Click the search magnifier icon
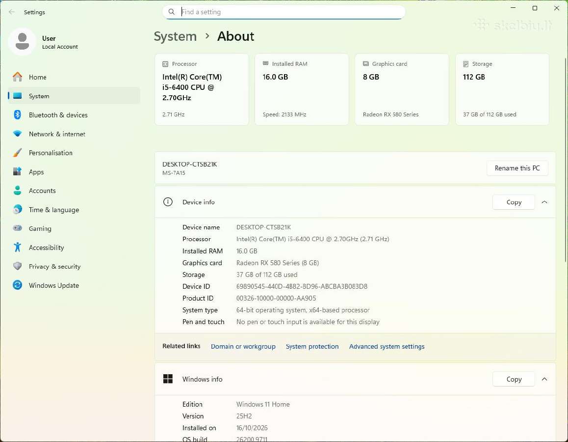 (x=171, y=12)
